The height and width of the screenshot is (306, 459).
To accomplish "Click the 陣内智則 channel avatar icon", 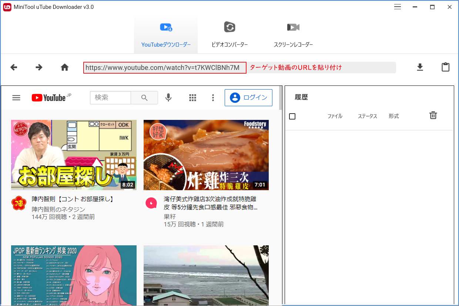I will (19, 203).
